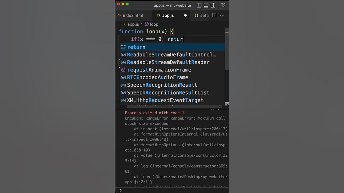Open the settings JSON tab
This screenshot has height=193, width=344.
coord(202,16)
